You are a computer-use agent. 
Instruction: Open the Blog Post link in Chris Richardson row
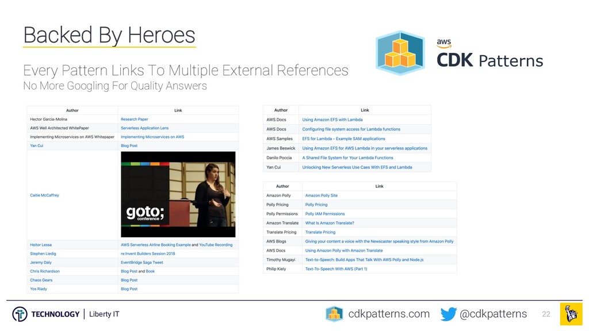129,271
